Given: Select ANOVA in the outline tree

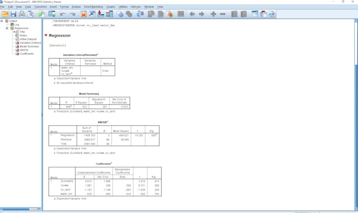Looking at the screenshot, I should point(24,50).
